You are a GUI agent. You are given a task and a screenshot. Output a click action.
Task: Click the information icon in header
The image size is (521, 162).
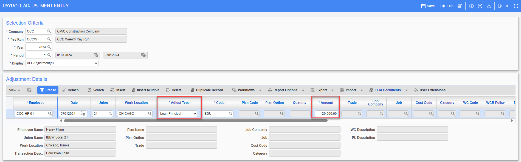[x=471, y=6]
